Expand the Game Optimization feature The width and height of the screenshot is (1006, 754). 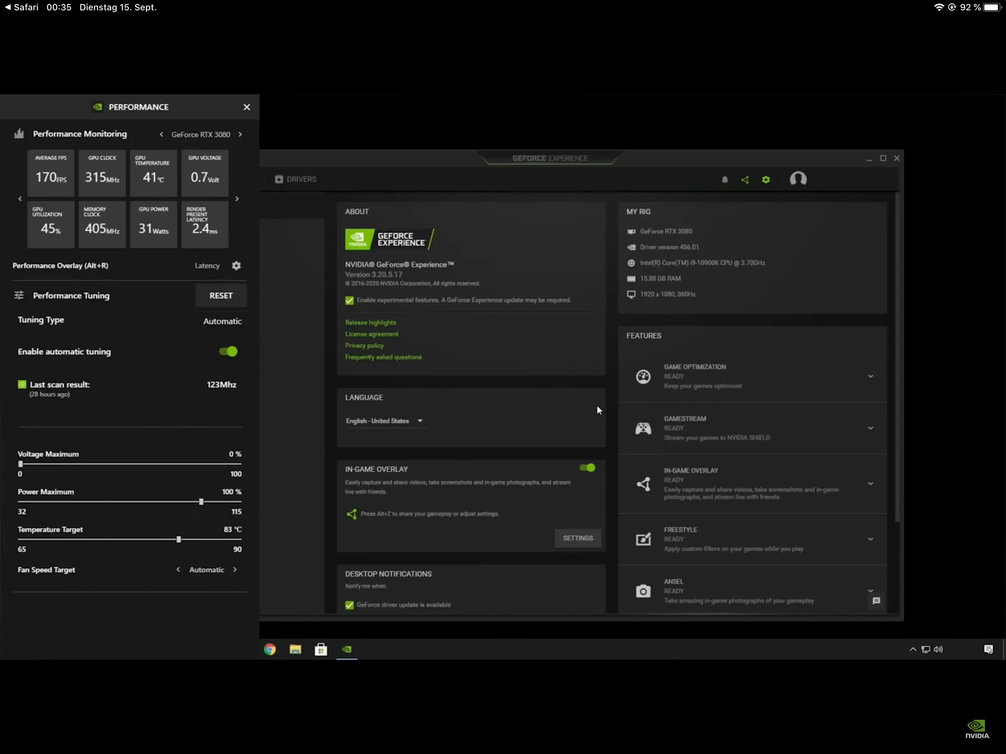870,376
